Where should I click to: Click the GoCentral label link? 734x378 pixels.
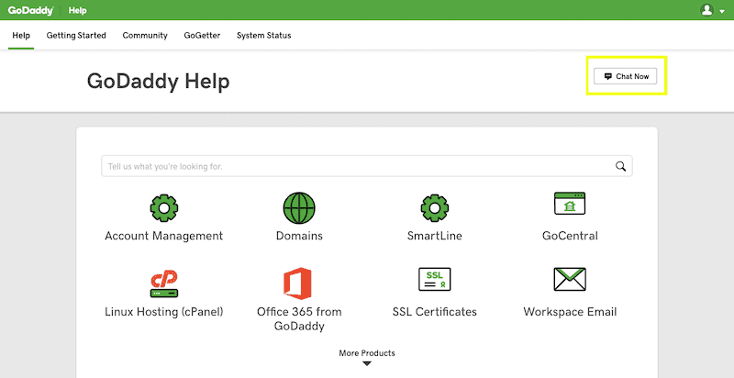tap(570, 236)
